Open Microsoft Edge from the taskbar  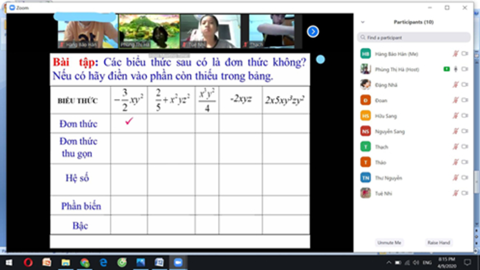(x=104, y=263)
